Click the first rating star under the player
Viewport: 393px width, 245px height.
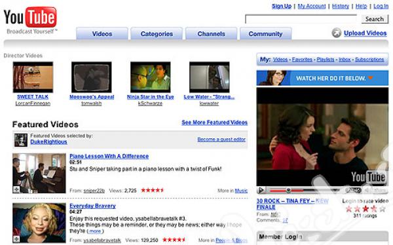pos(349,209)
